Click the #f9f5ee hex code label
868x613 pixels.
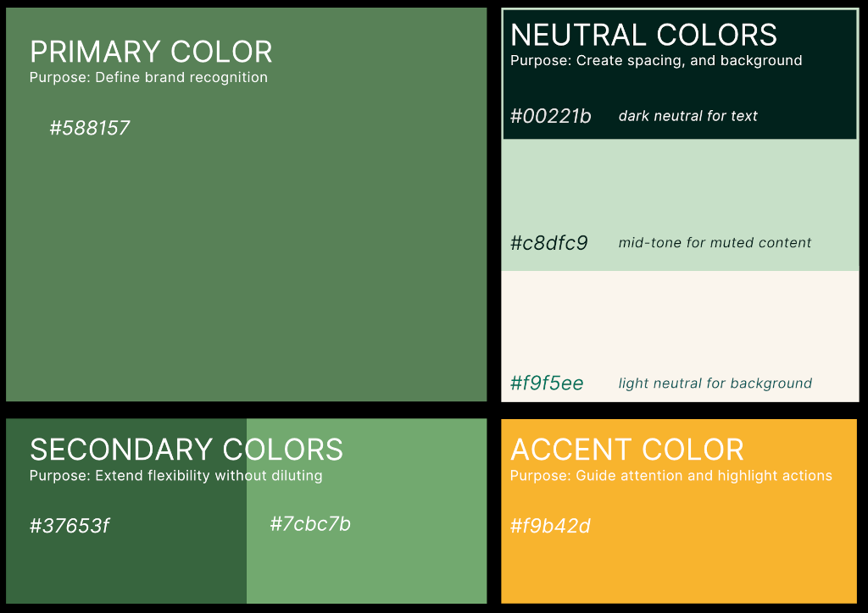(547, 384)
